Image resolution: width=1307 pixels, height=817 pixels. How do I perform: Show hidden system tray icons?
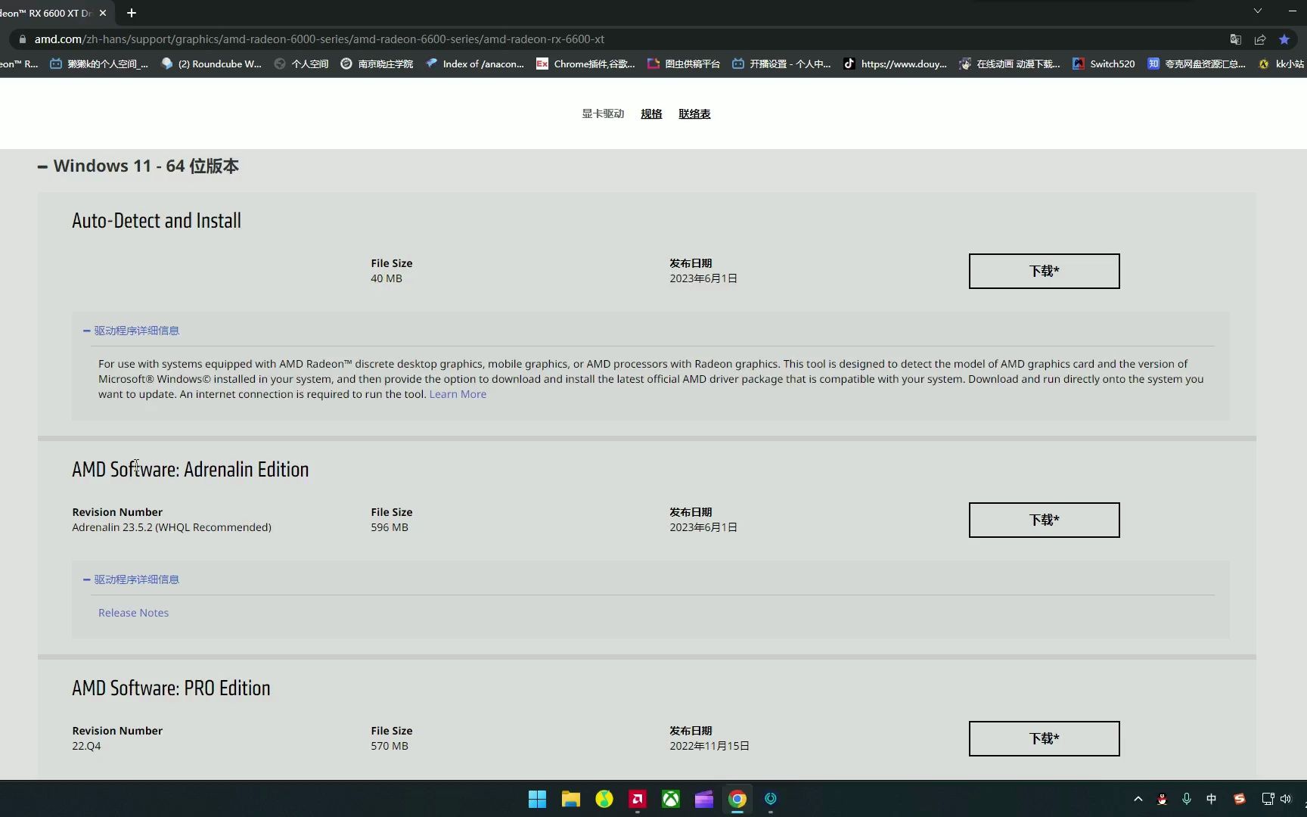1138,799
